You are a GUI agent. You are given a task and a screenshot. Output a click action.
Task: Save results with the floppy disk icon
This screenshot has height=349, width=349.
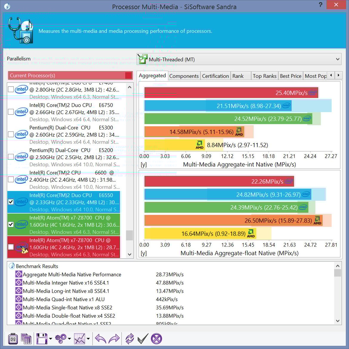(x=42, y=339)
